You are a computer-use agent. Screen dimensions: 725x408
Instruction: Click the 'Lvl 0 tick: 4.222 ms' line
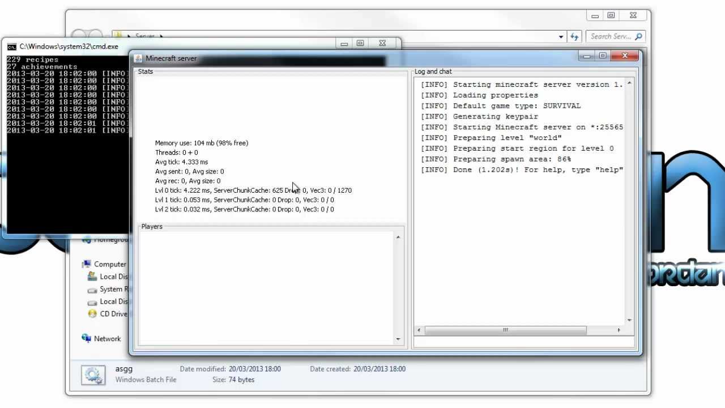coord(253,190)
